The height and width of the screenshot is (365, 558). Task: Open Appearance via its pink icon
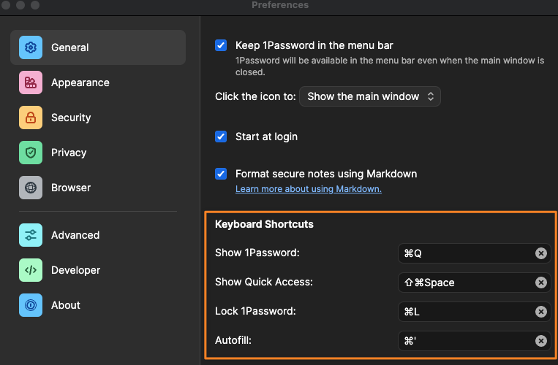coord(31,82)
